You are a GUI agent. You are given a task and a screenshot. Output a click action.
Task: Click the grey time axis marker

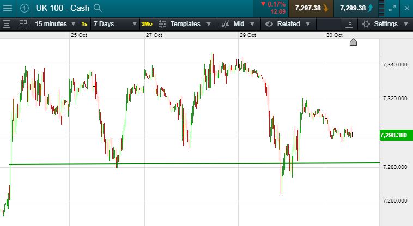pos(353,42)
